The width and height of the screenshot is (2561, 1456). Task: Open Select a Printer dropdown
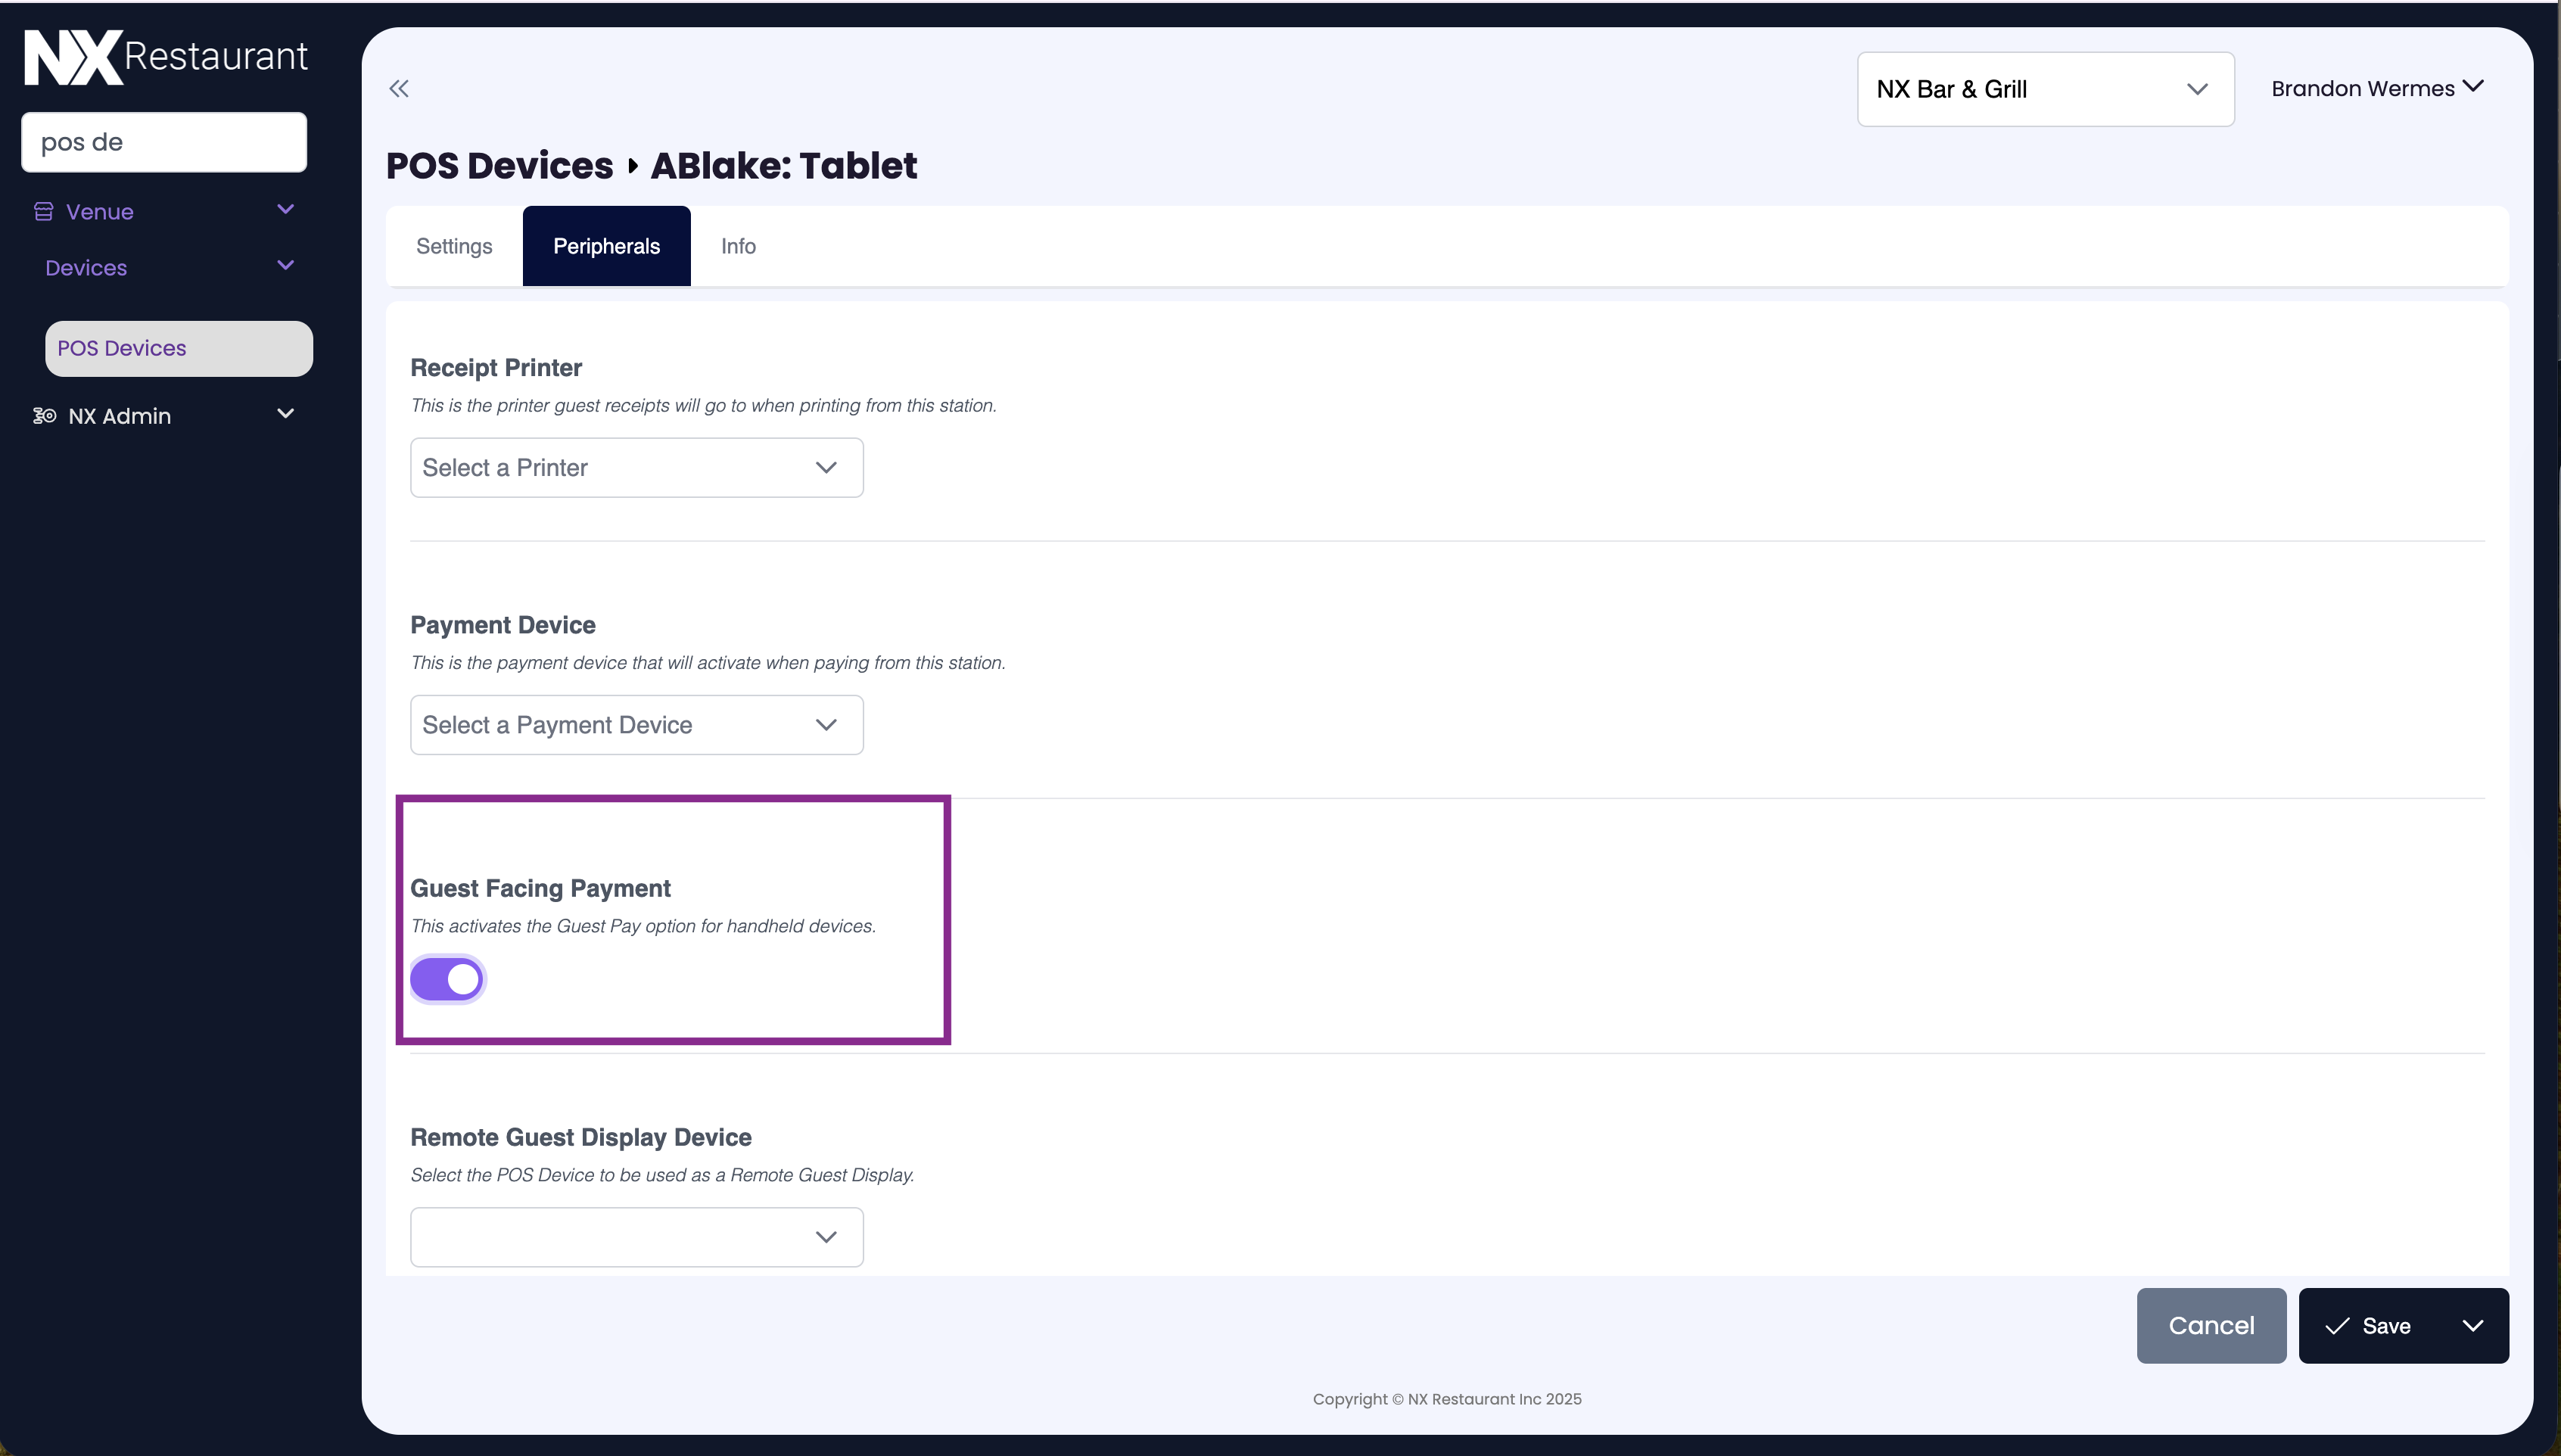click(x=636, y=468)
